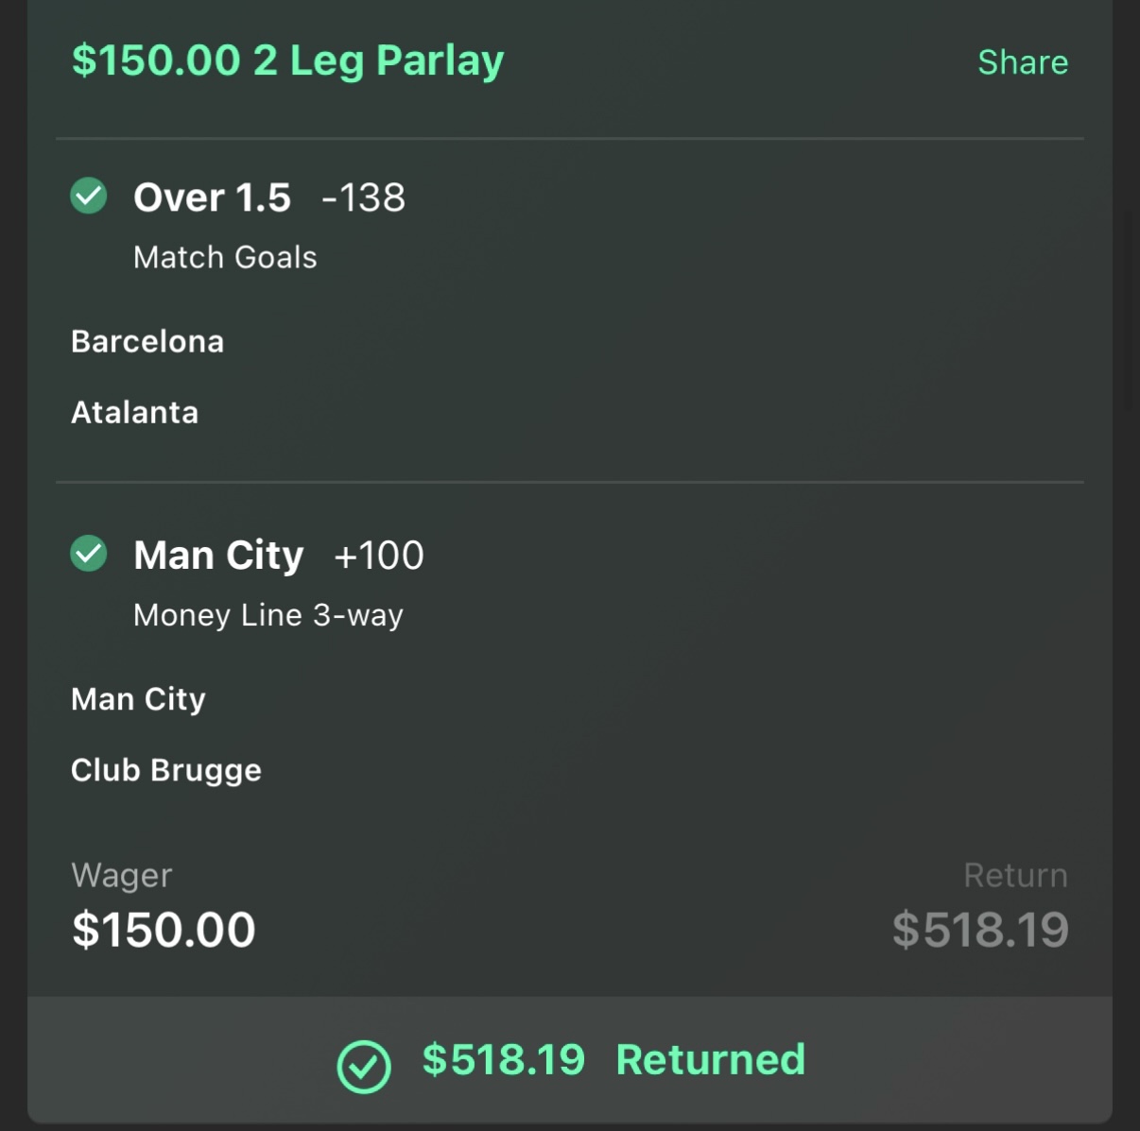Click the Man City green checkmark icon

pos(89,554)
